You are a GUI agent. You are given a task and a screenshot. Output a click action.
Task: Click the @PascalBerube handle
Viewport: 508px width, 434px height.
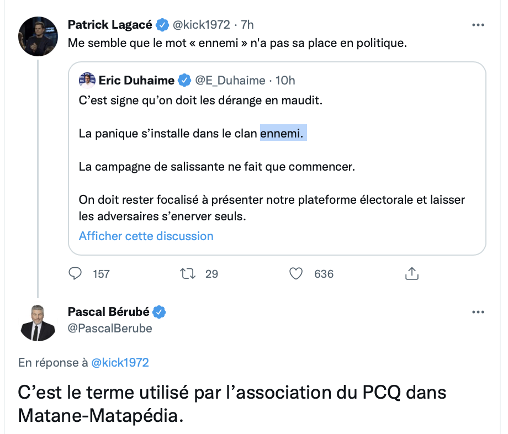[109, 329]
